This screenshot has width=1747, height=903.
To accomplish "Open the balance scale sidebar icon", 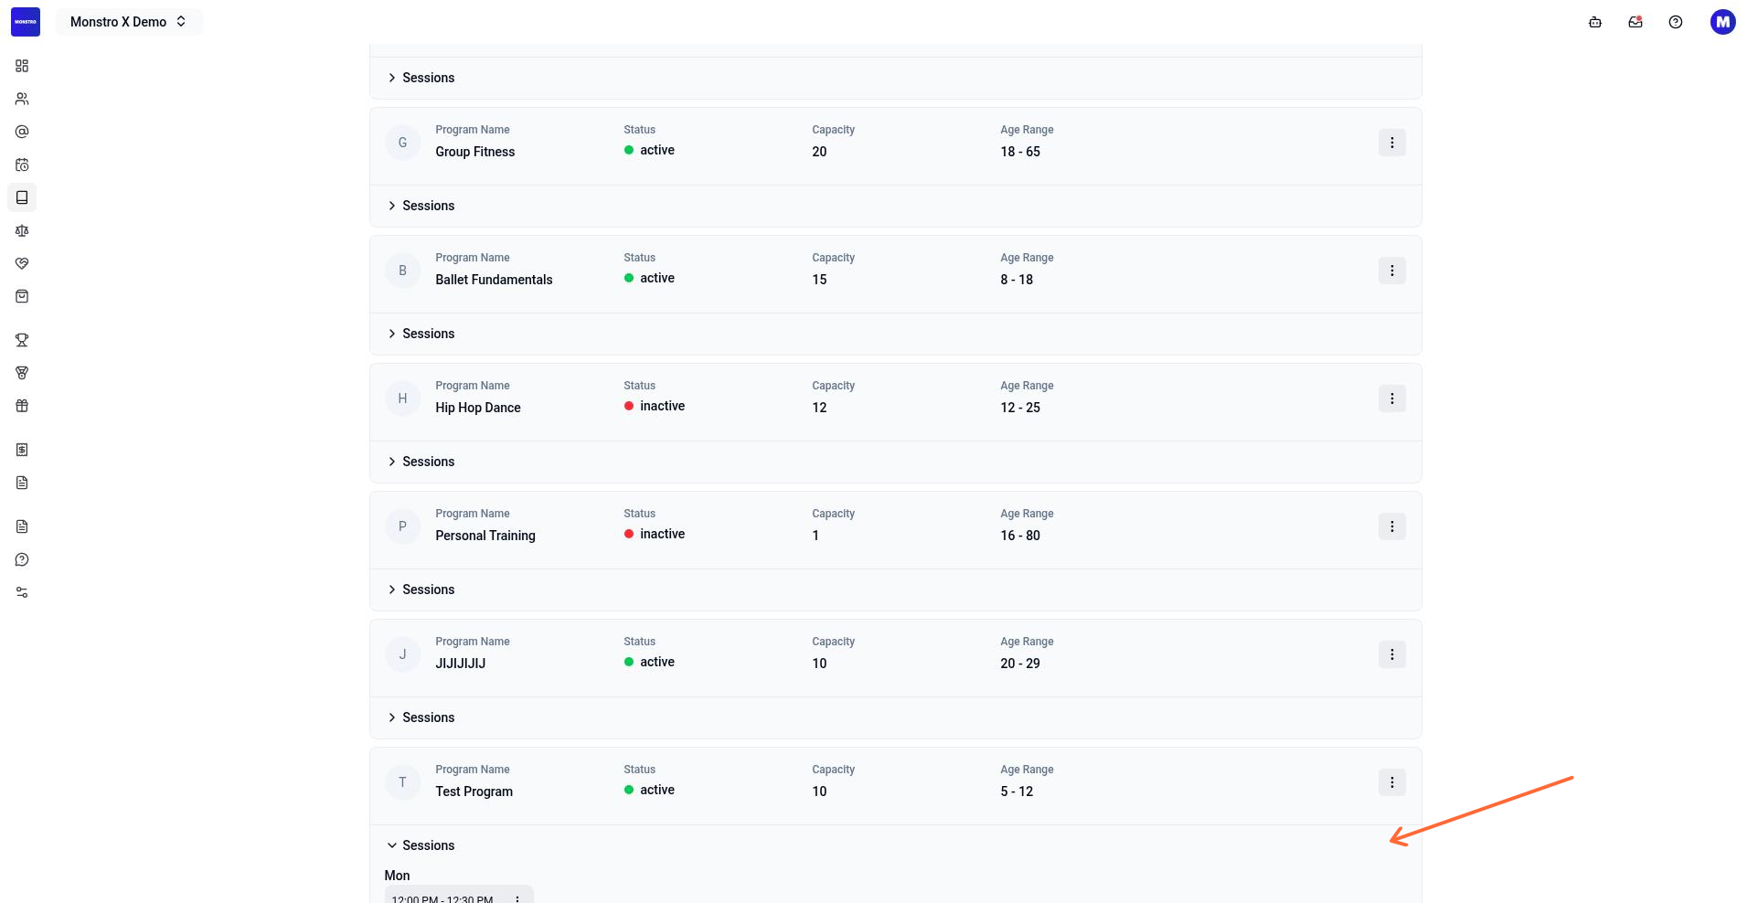I will (x=22, y=230).
